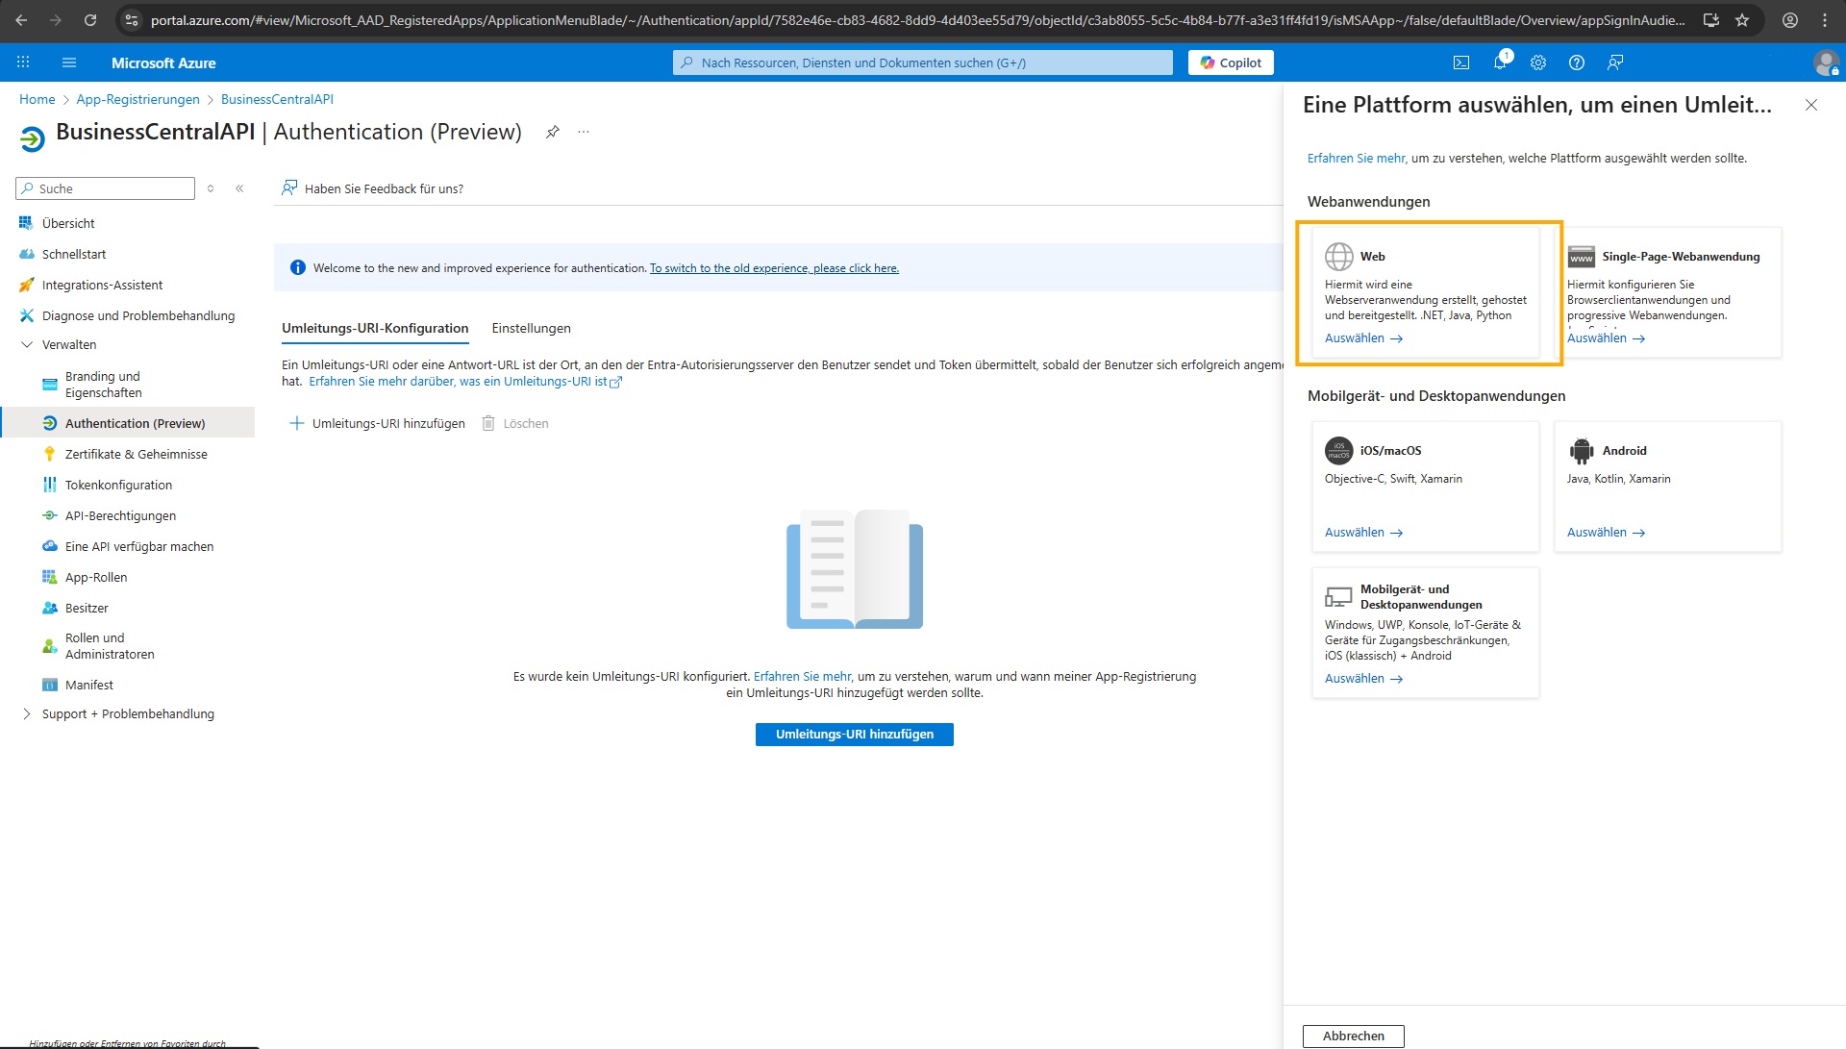Select Authentication (Preview) menu item
The width and height of the screenshot is (1846, 1049).
[135, 423]
